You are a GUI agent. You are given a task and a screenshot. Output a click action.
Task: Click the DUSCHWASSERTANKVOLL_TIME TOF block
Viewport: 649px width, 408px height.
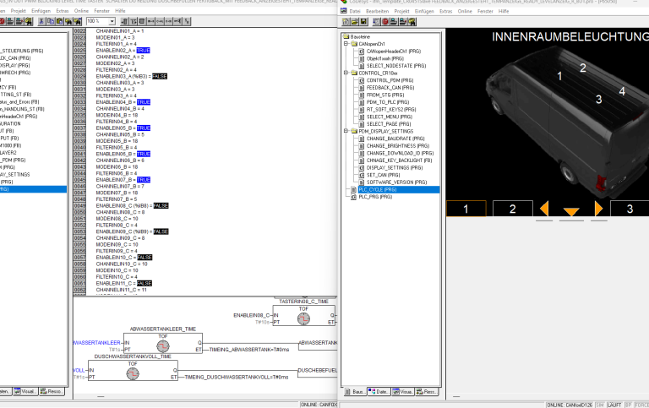click(133, 370)
